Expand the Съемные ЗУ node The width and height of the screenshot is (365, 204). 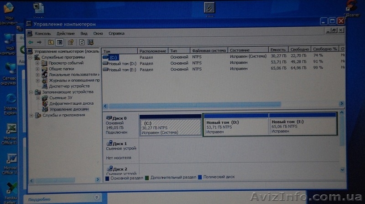point(38,98)
